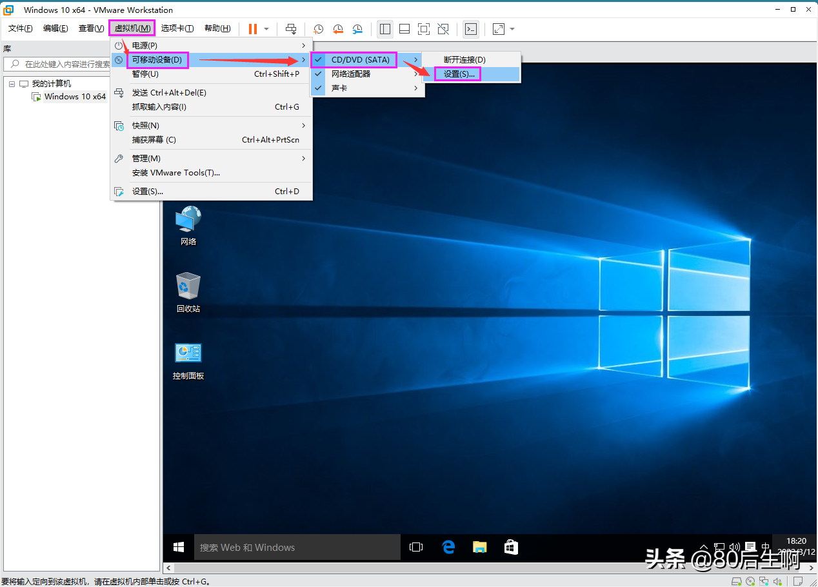Expand the 管理(M) submenu
The height and width of the screenshot is (587, 818).
tap(212, 159)
